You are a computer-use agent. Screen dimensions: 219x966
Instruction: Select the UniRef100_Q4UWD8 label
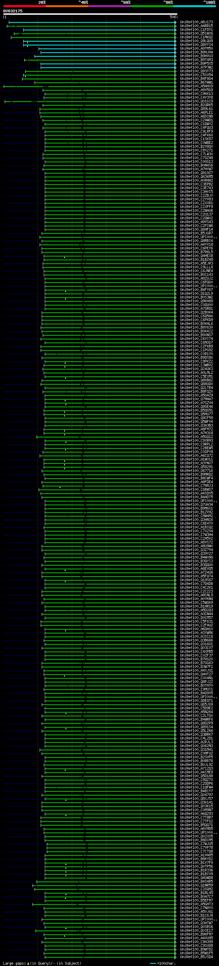click(x=196, y=878)
